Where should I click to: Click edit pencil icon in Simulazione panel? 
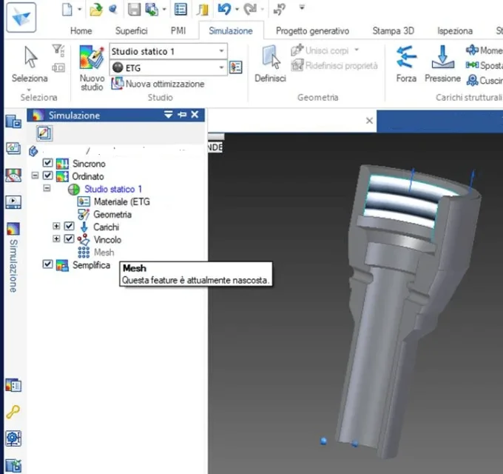click(x=44, y=133)
